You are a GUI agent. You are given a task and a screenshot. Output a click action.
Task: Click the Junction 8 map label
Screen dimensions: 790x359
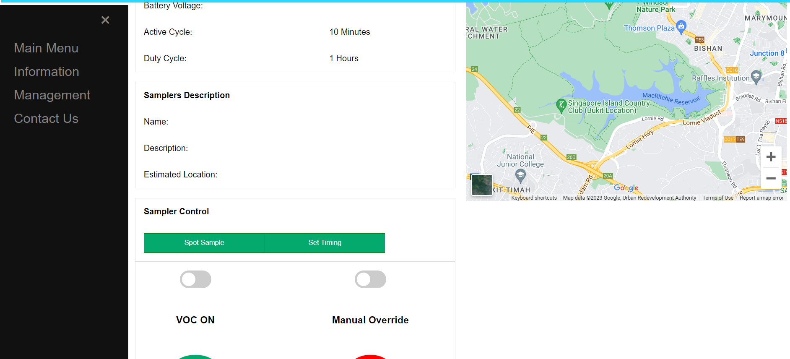coord(767,53)
